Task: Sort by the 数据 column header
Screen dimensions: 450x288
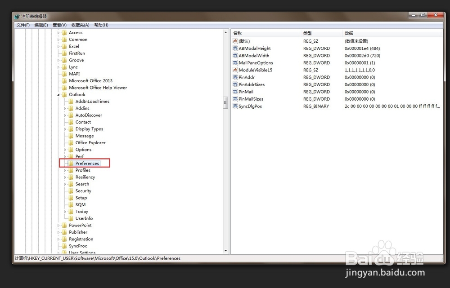Action: 392,33
